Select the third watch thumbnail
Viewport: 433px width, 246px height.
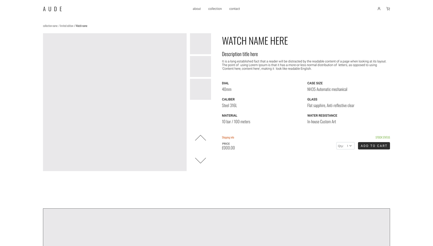[200, 89]
